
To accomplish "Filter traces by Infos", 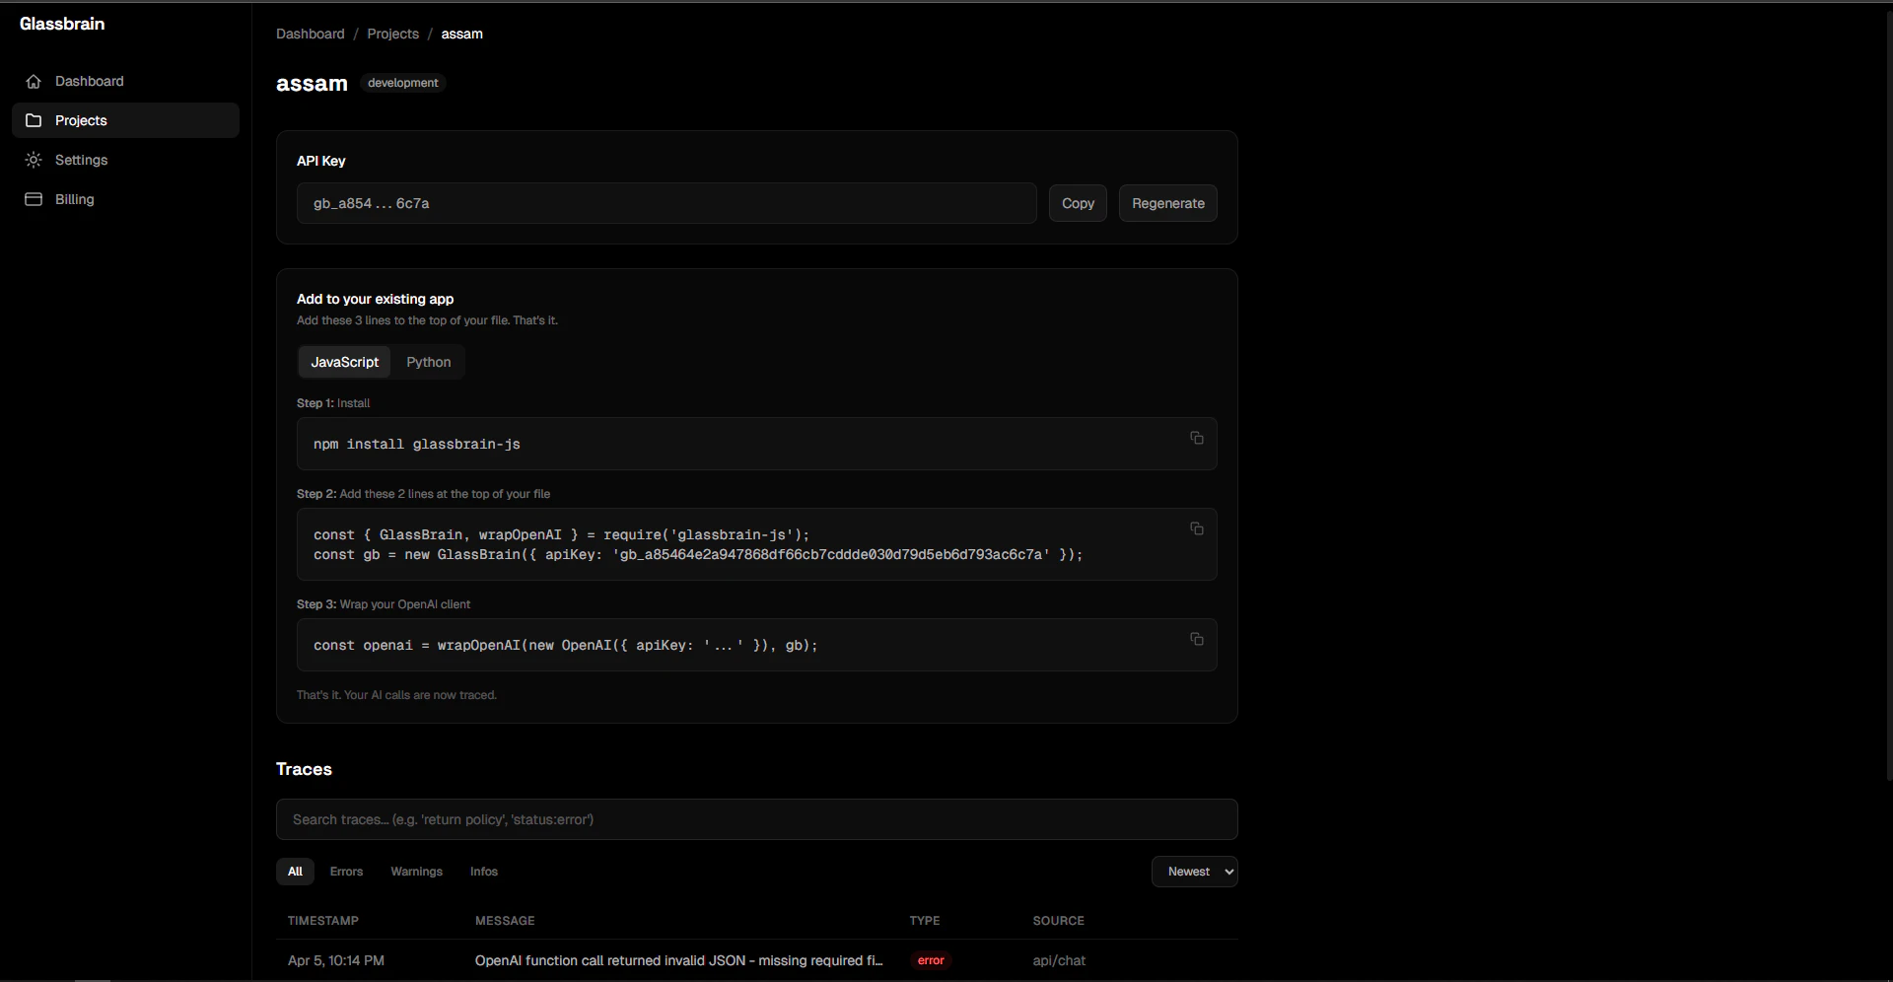I will 483,872.
